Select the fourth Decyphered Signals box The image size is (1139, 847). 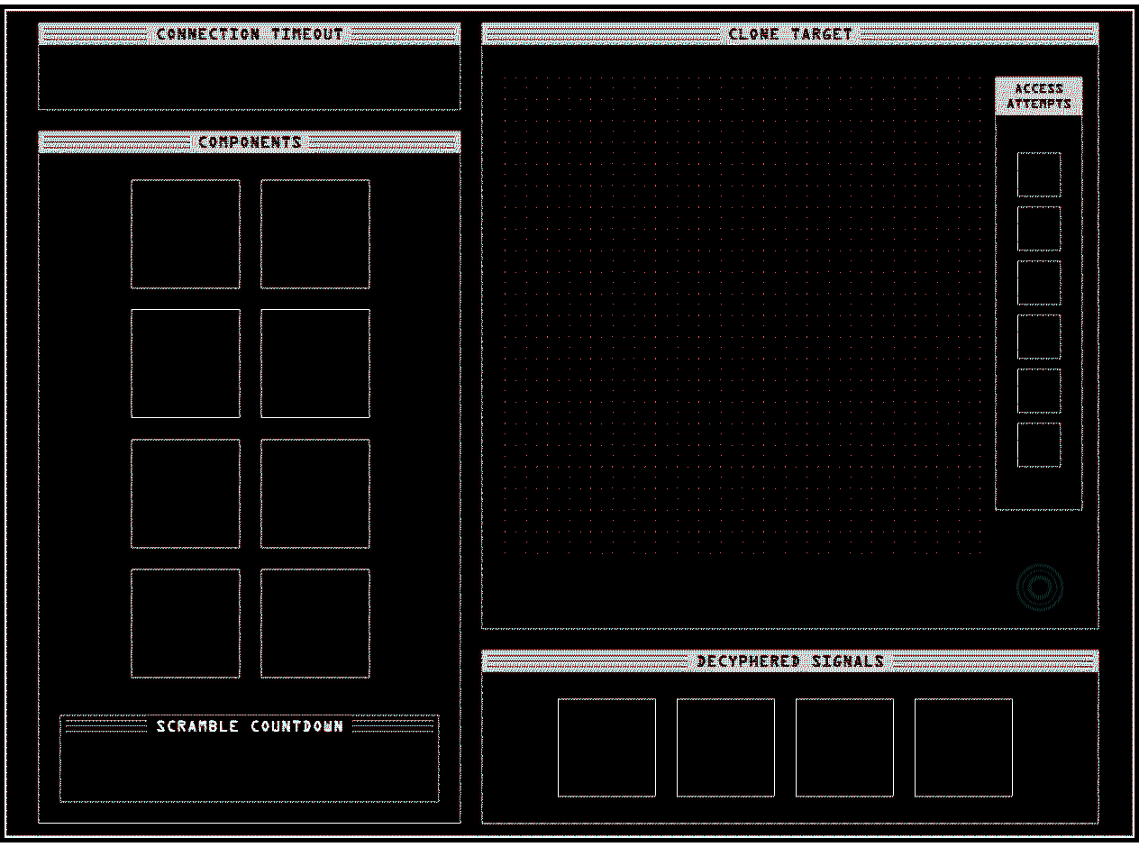[963, 748]
